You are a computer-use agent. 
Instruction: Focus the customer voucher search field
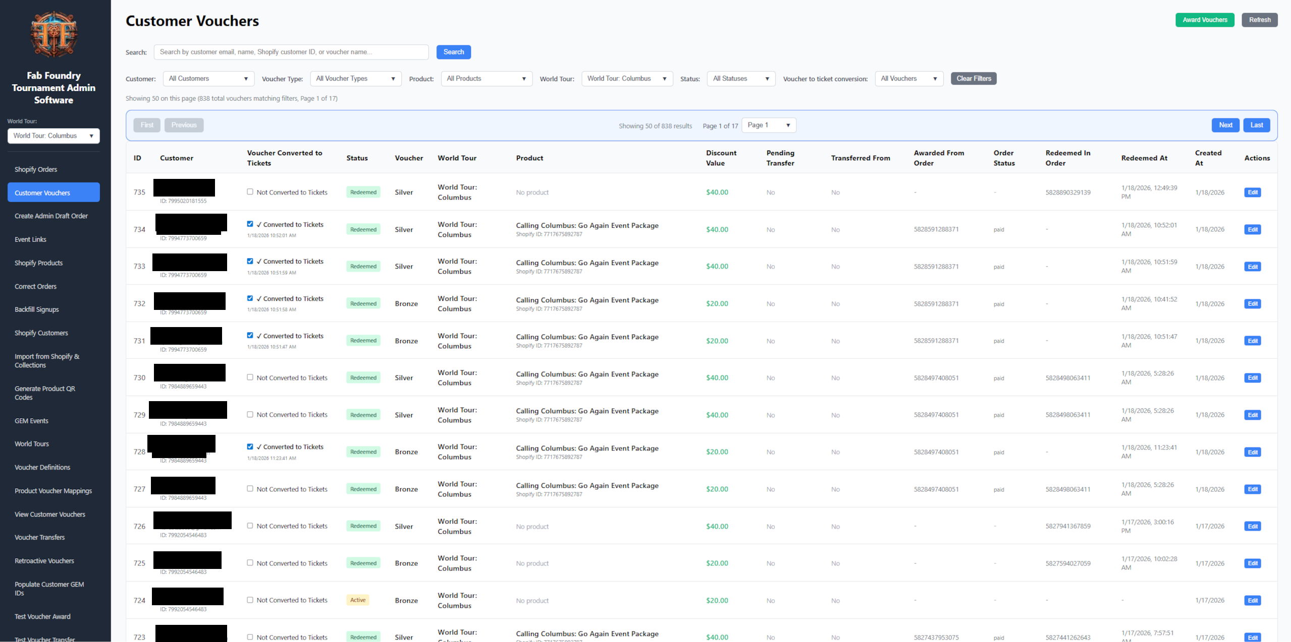pos(291,52)
